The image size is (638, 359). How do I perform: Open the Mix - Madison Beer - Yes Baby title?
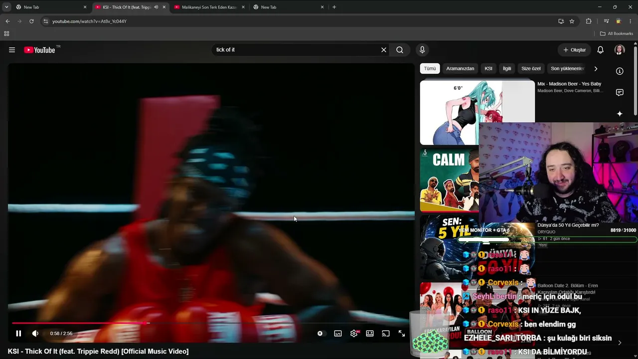(569, 84)
